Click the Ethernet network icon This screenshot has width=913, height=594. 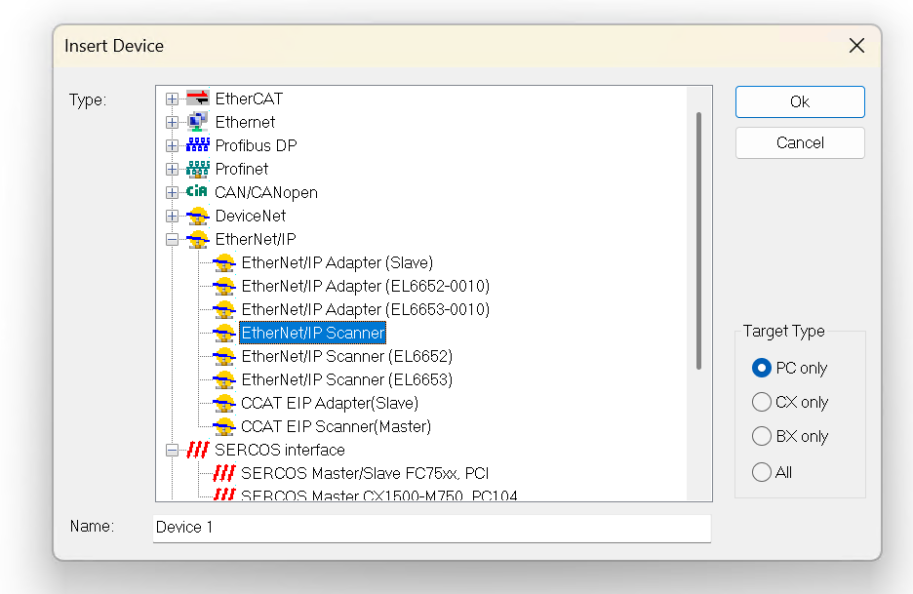pyautogui.click(x=198, y=122)
